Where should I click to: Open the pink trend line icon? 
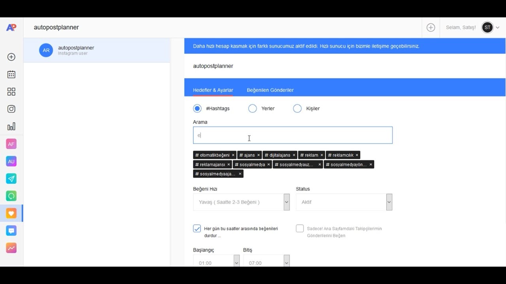pyautogui.click(x=11, y=248)
